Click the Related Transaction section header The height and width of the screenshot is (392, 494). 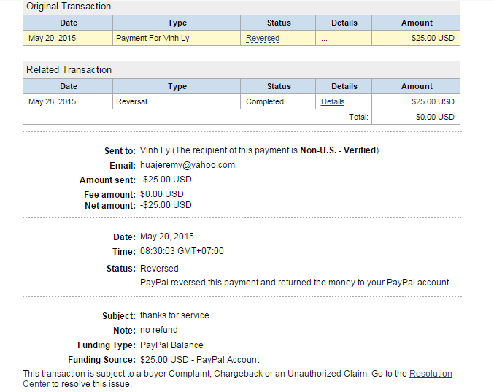tap(69, 70)
